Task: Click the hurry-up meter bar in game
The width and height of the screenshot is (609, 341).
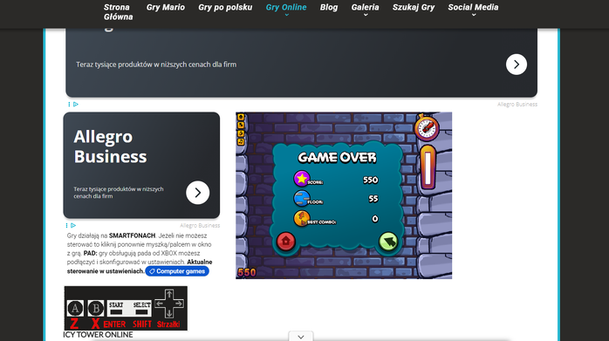Action: [x=428, y=167]
